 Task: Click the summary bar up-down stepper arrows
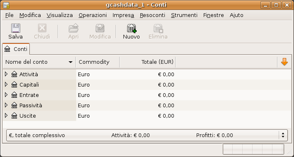(283, 135)
